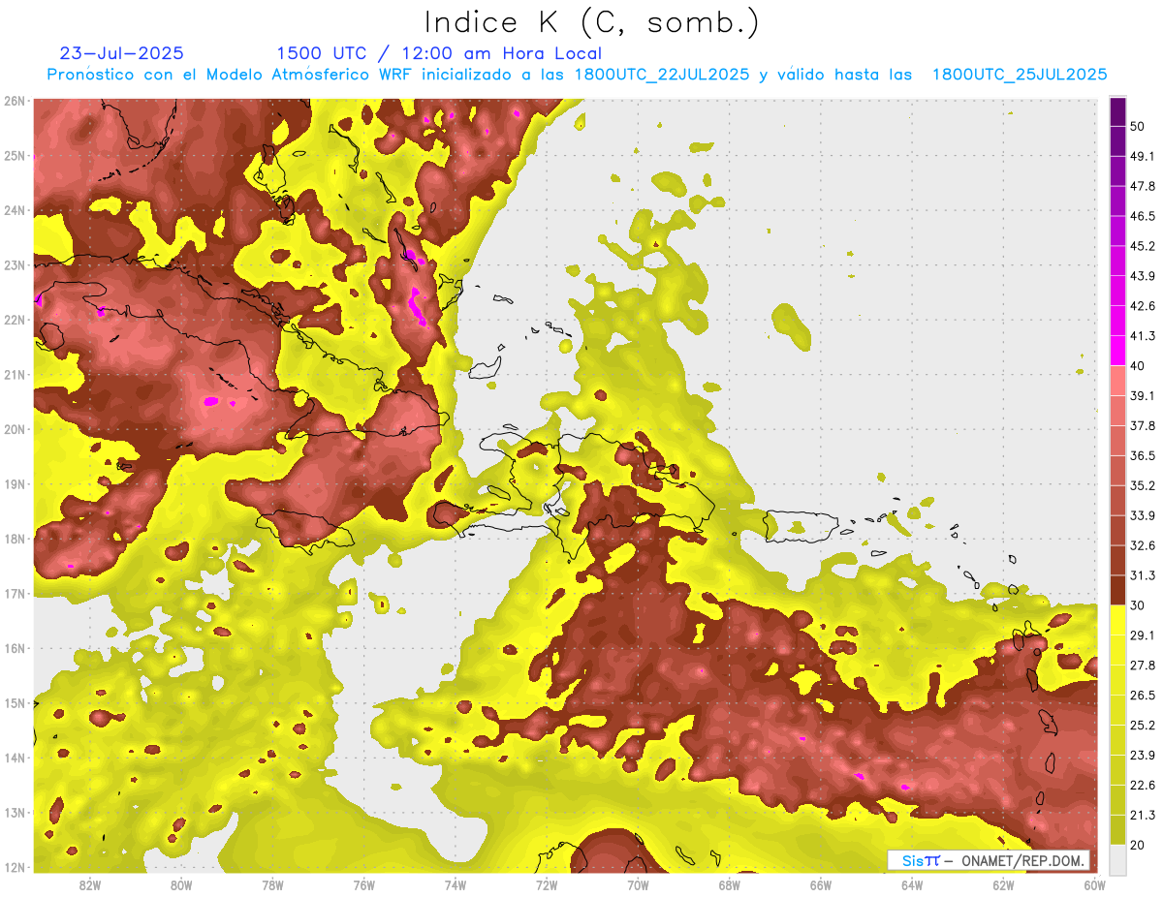
Task: Click the colorbar value '42.6'
Action: point(1143,306)
